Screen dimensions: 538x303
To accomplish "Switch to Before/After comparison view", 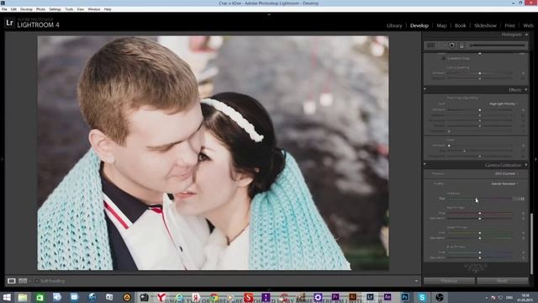I will [23, 281].
